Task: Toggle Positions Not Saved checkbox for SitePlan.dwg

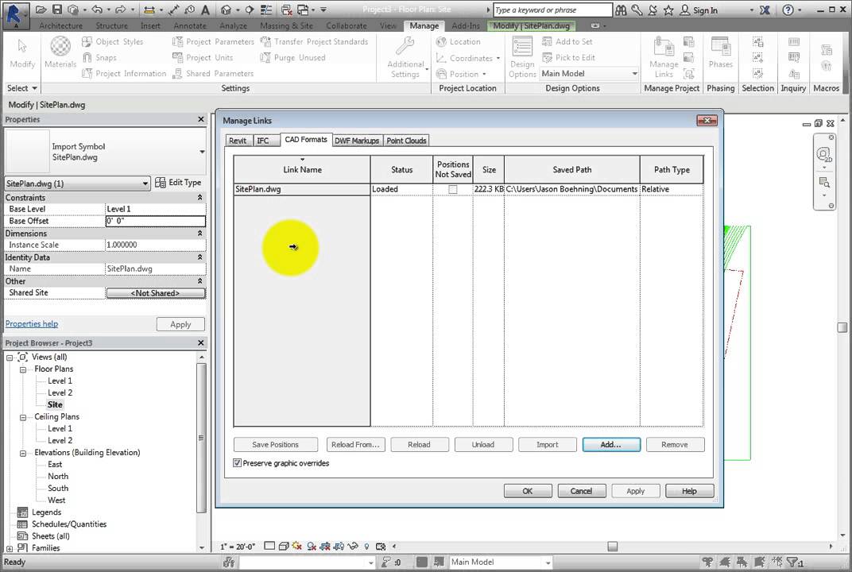Action: 453,190
